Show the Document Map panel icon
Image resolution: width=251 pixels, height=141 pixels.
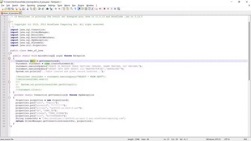tap(86, 9)
